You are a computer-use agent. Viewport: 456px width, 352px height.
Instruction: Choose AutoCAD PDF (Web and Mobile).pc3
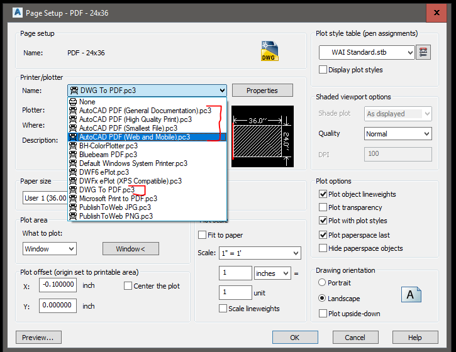[147, 137]
